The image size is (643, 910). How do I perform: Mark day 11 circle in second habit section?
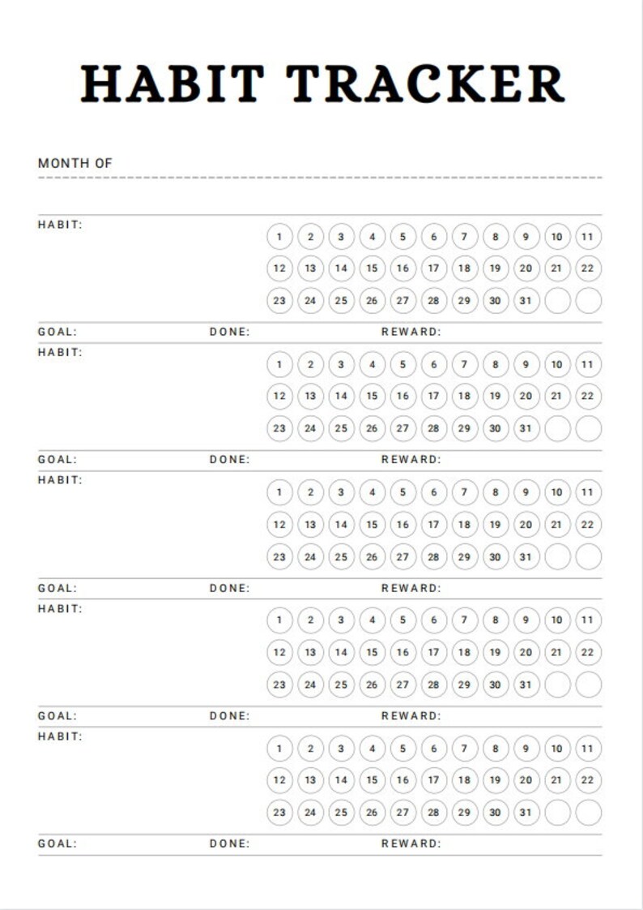pos(588,364)
